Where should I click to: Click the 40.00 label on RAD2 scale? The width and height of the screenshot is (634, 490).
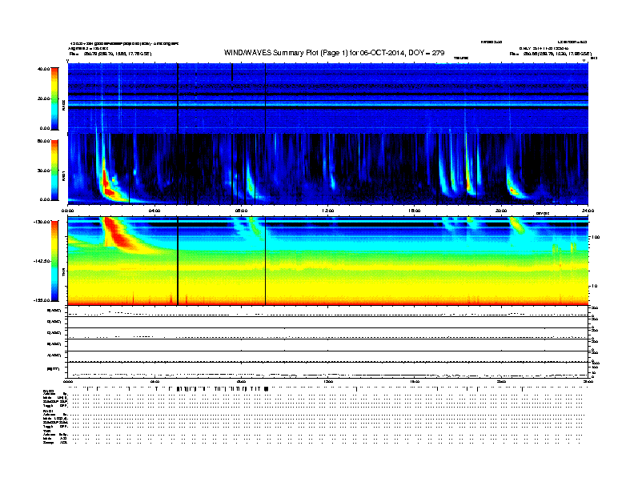pos(43,69)
